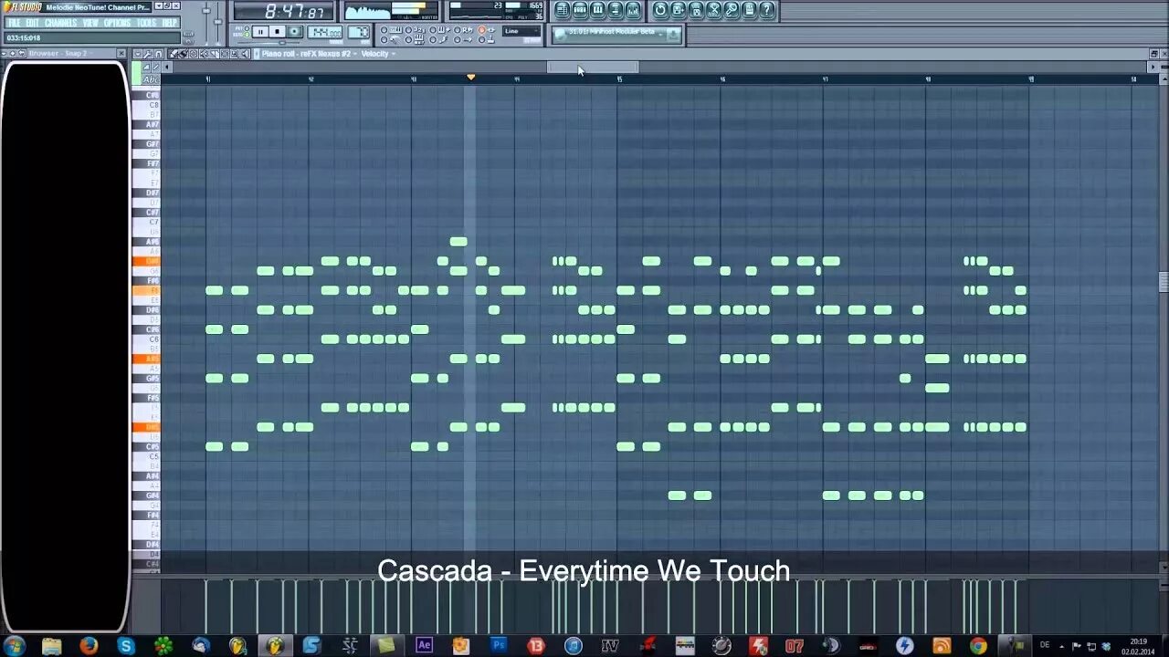Open the OPTIONS menu
This screenshot has height=657, width=1169.
117,23
